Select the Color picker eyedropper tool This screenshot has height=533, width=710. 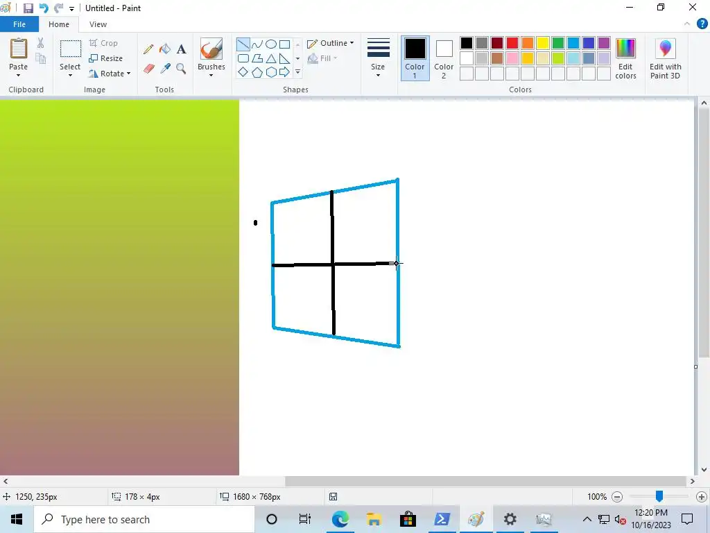coord(165,69)
